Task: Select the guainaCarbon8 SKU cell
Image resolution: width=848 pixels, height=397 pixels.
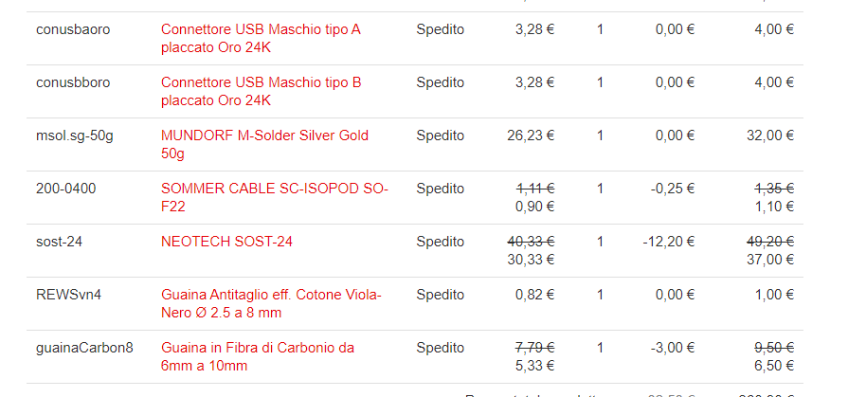Action: 84,348
